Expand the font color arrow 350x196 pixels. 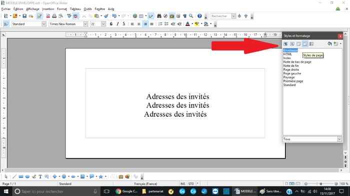click(x=192, y=24)
